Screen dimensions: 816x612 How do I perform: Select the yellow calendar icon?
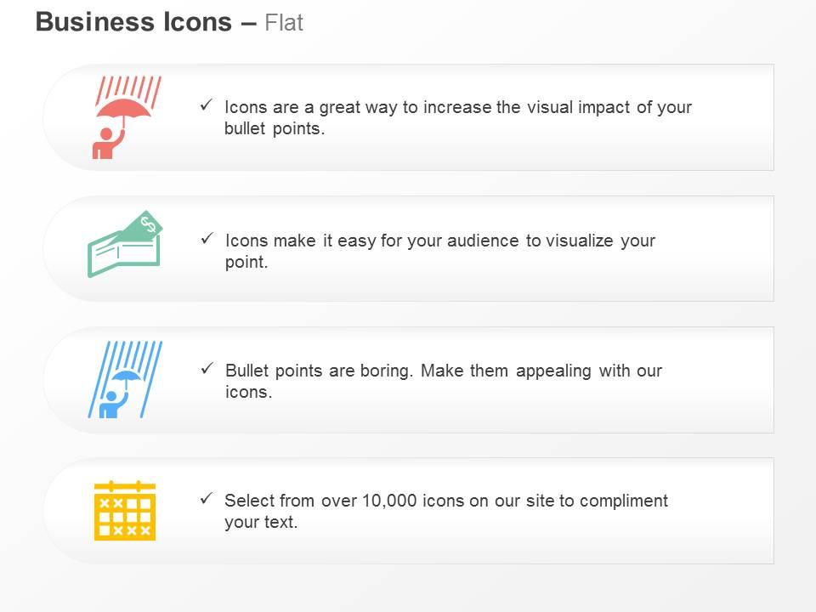click(125, 511)
